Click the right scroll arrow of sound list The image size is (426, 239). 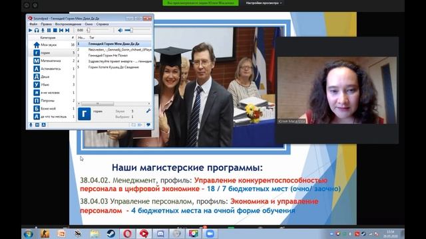pos(149,104)
